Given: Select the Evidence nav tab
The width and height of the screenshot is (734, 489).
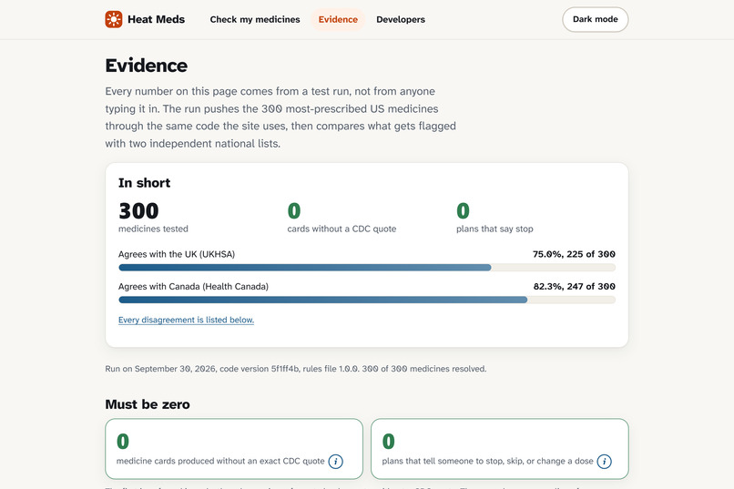Looking at the screenshot, I should [x=338, y=20].
